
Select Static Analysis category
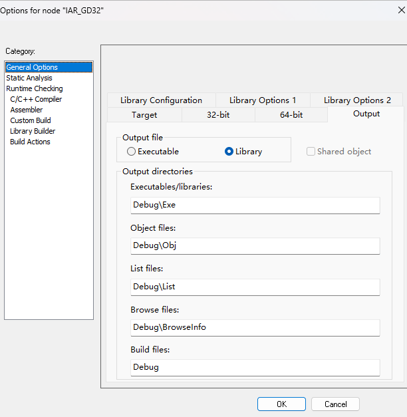click(x=29, y=78)
